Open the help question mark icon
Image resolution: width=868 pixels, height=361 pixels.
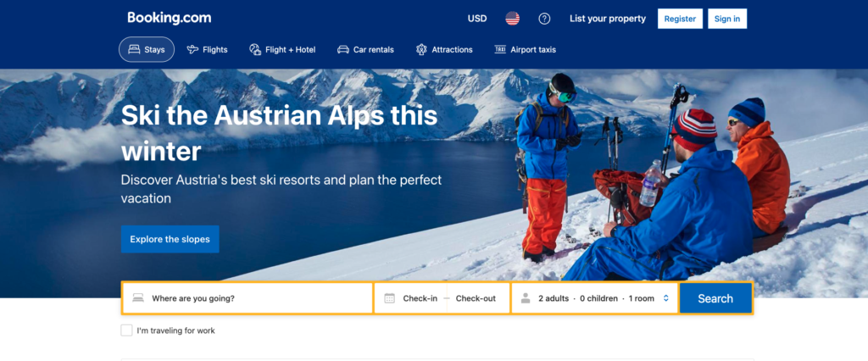coord(544,19)
